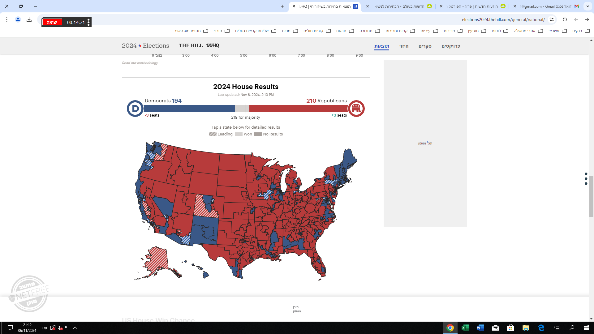
Task: Select the סקרים navigation tab
Action: click(425, 46)
